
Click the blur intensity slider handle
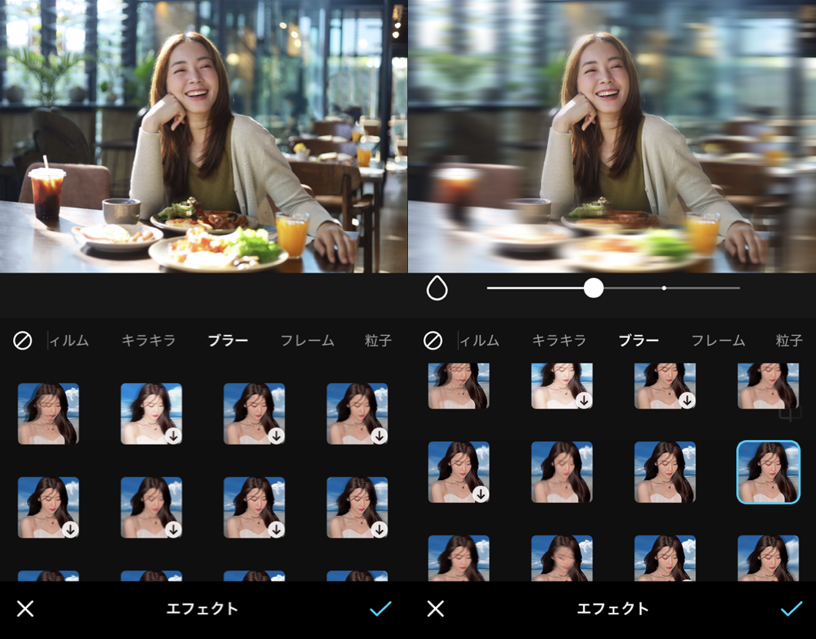(593, 288)
